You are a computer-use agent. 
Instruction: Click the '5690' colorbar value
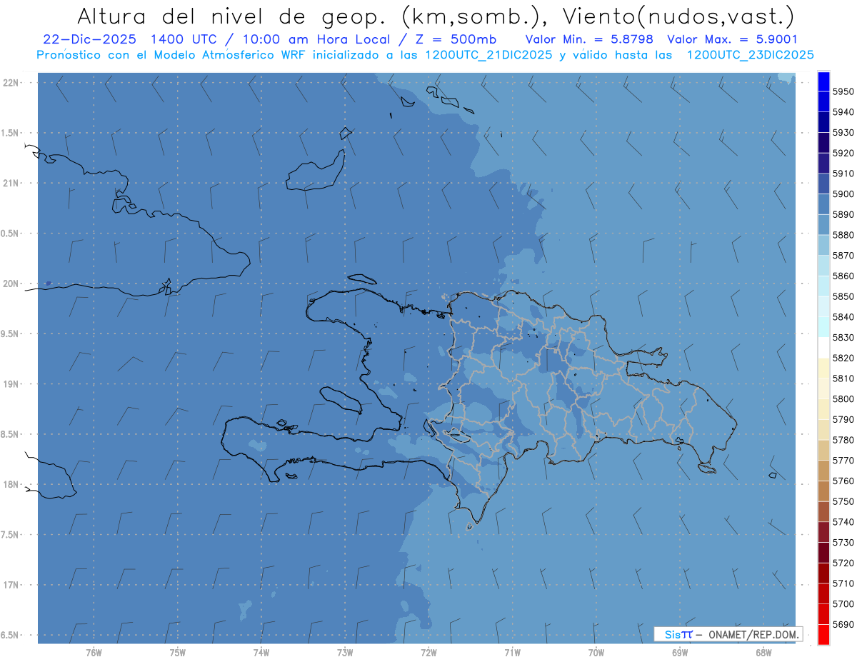pyautogui.click(x=843, y=624)
